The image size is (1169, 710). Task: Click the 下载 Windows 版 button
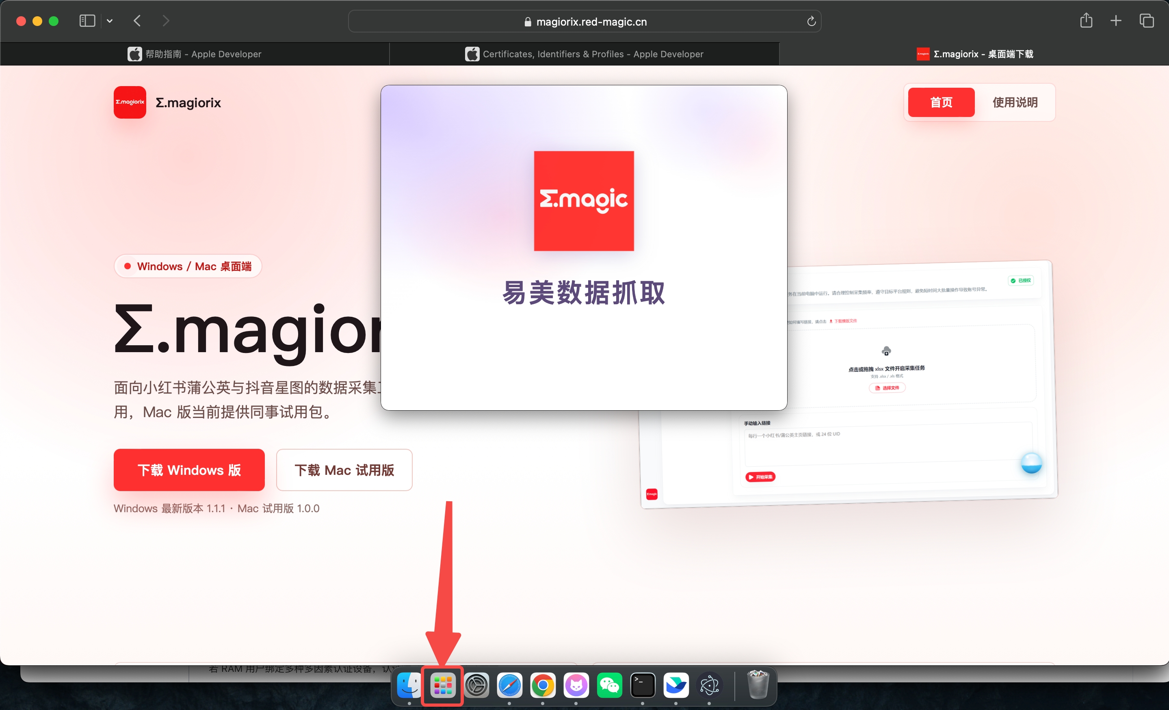click(x=189, y=470)
